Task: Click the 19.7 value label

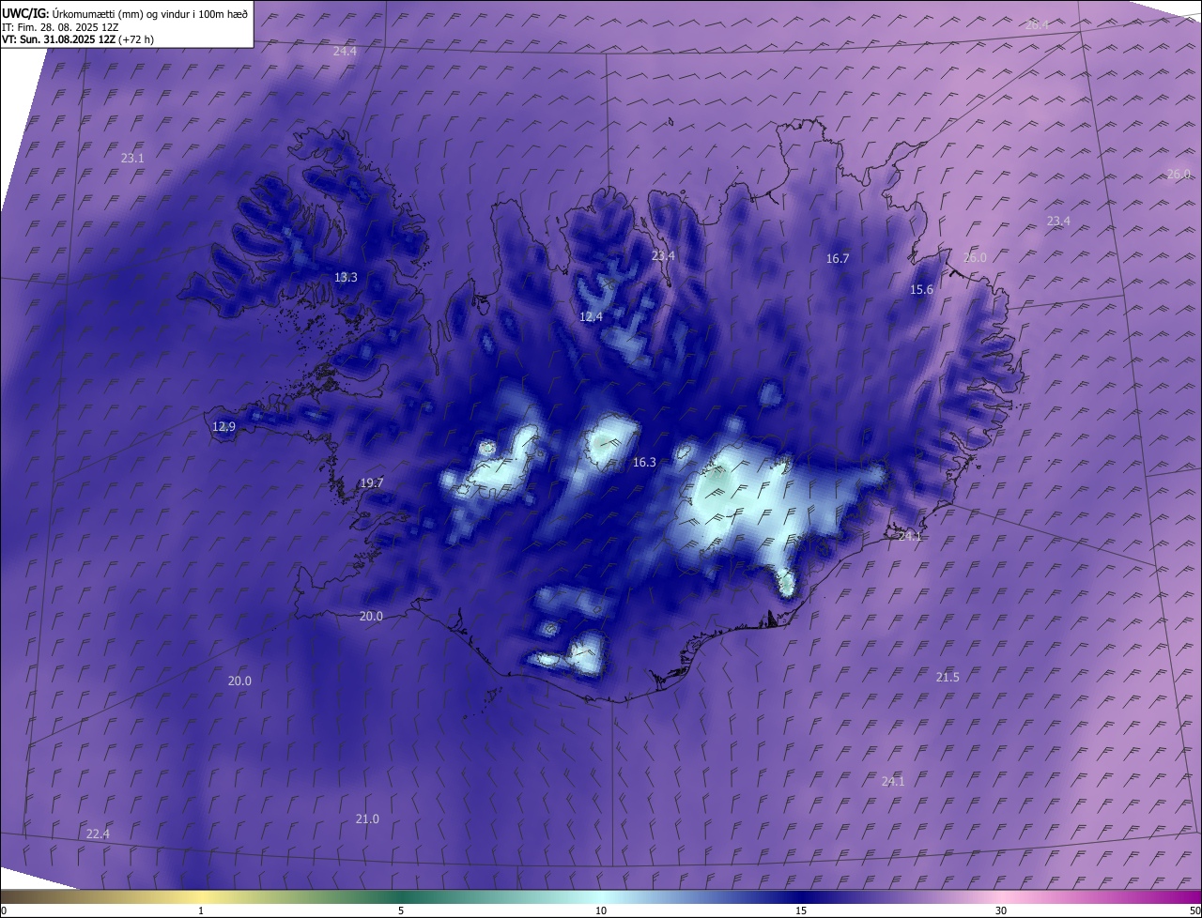Action: [372, 482]
